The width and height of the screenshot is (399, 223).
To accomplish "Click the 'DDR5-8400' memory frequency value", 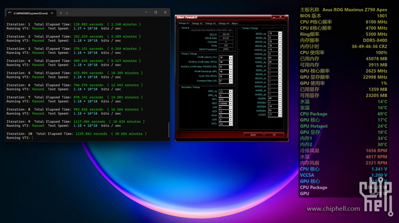I will [x=375, y=40].
